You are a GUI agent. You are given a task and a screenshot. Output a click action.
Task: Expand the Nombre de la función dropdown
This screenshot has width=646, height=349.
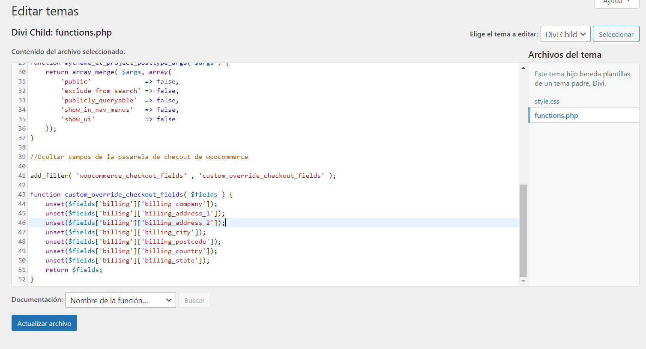tap(120, 300)
